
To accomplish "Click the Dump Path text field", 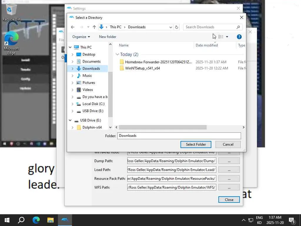I will pos(172,161).
